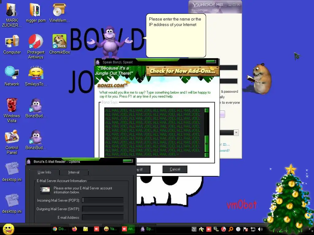This screenshot has width=314, height=235.
Task: Click the purple BonziBuddy gorilla character
Action: pos(109,42)
